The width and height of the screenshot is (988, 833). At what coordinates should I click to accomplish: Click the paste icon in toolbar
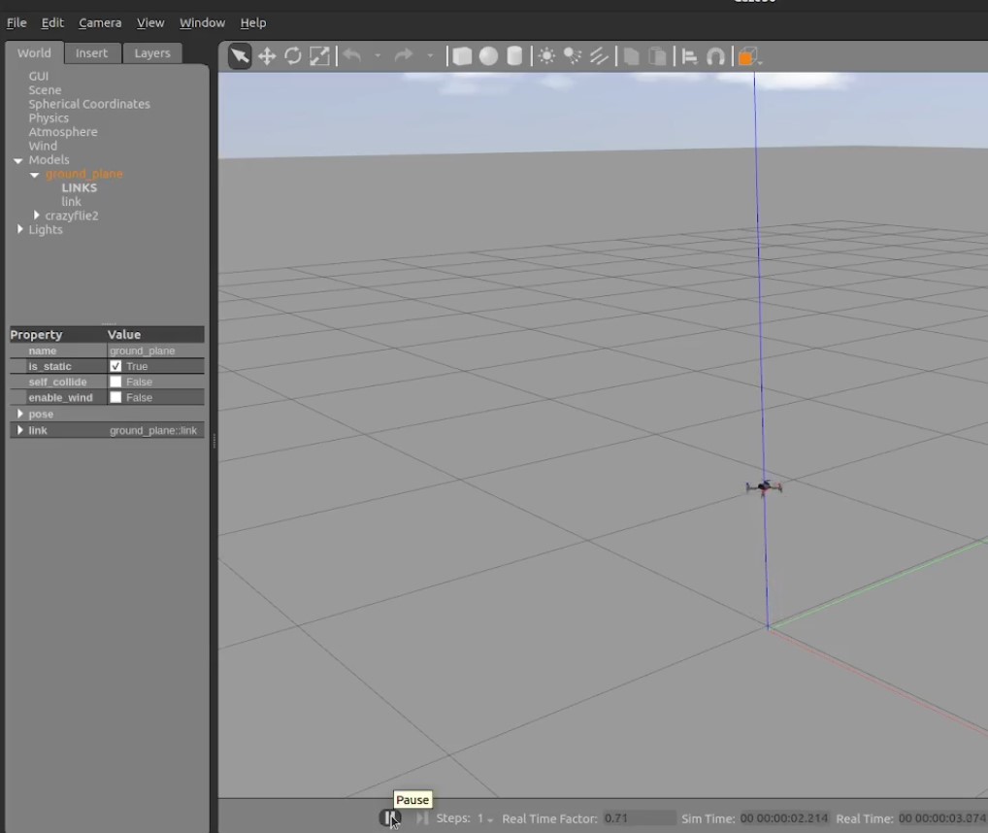[x=657, y=56]
